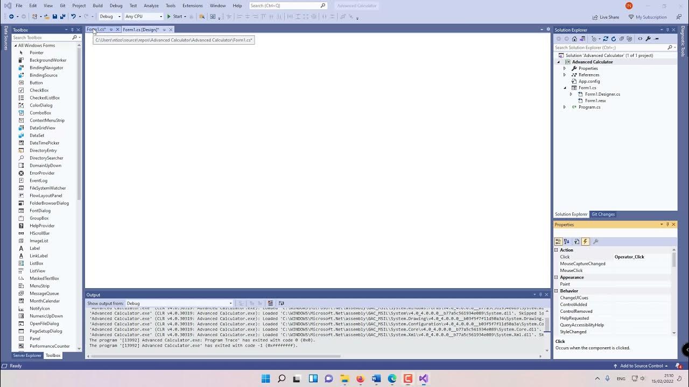Collapse the Action category in Properties panel
This screenshot has width=689, height=387.
click(556, 250)
